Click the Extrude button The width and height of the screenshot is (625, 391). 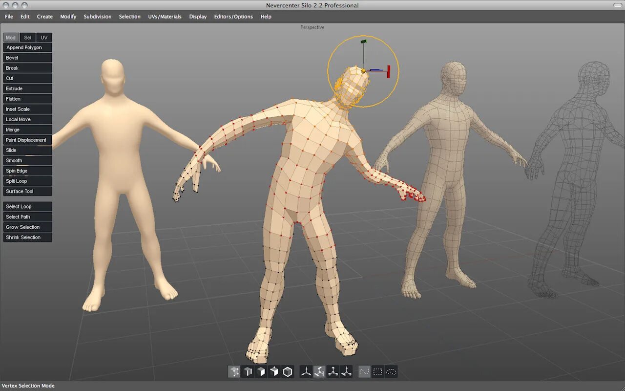27,88
